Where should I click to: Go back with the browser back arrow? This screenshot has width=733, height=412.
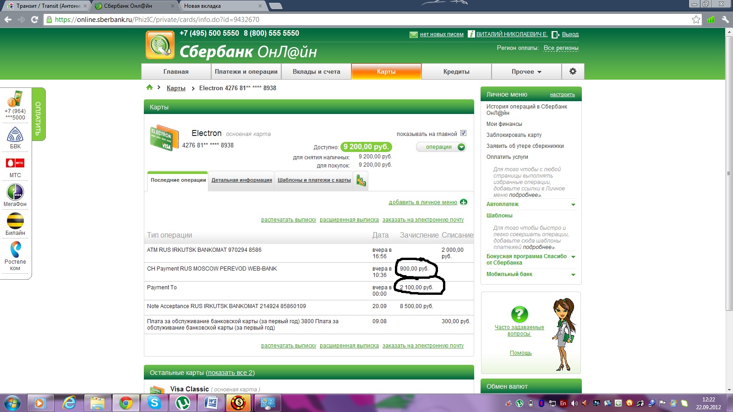[x=8, y=19]
